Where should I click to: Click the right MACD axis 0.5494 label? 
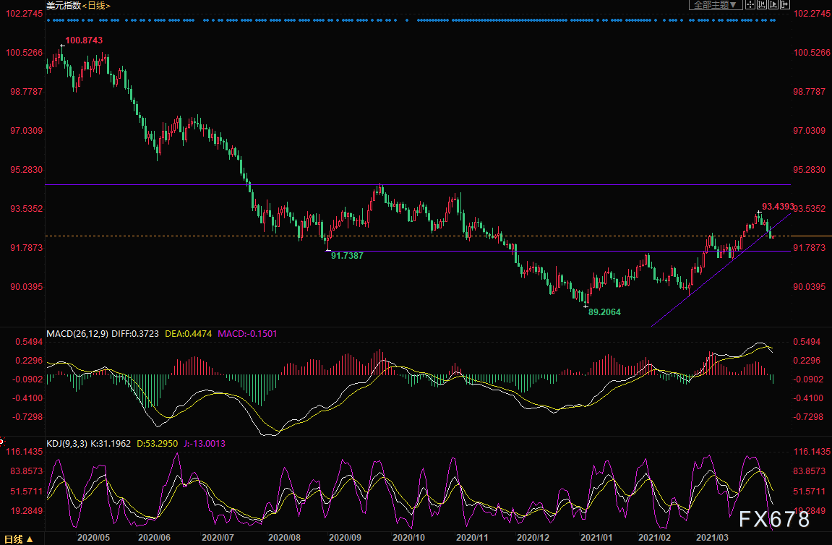click(807, 342)
